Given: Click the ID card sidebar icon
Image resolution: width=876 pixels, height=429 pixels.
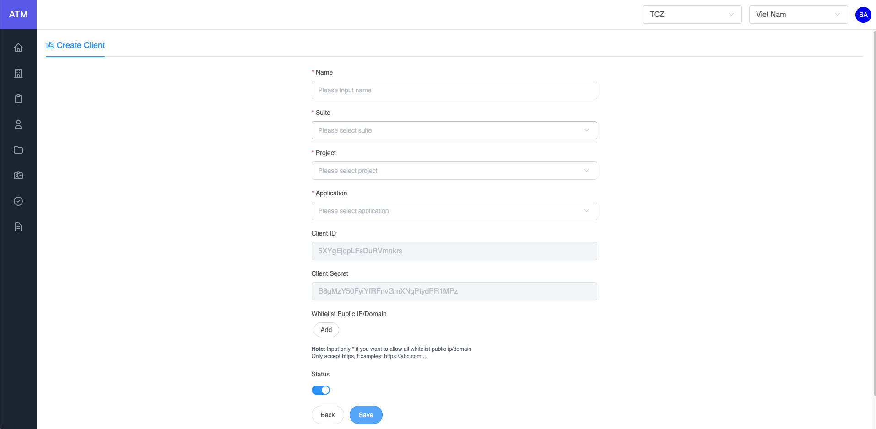Looking at the screenshot, I should 18,176.
